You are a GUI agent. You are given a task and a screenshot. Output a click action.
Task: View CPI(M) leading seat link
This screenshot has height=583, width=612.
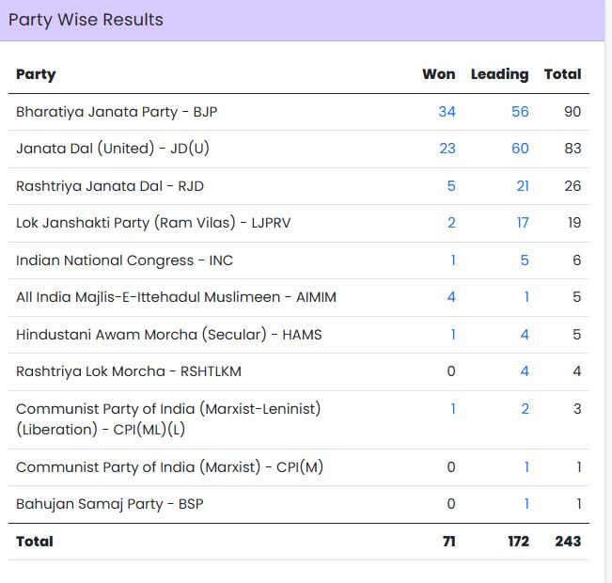tap(526, 467)
